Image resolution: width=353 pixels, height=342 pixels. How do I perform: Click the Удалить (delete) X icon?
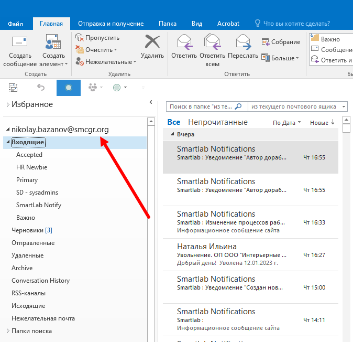coord(152,42)
